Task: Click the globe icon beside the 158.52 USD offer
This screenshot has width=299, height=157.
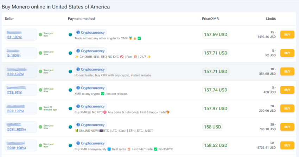Action: pos(70,145)
